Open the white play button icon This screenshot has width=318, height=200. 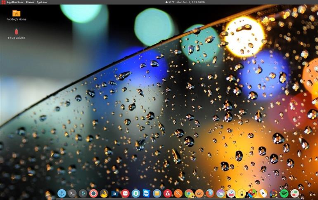point(263,193)
